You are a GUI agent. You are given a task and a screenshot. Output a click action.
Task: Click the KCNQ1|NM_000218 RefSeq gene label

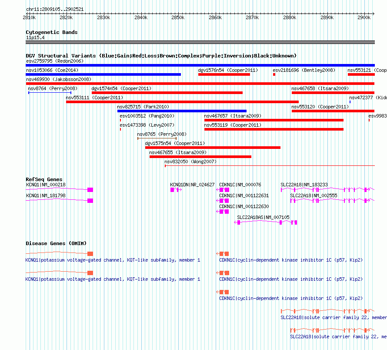click(46, 185)
